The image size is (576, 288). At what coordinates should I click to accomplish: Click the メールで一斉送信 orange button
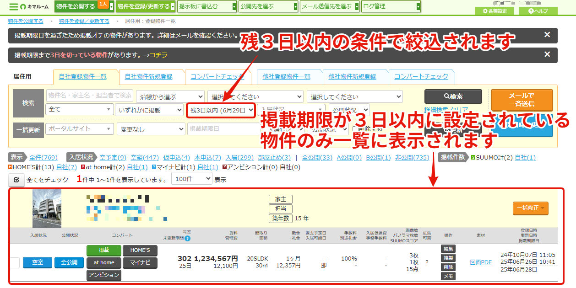pos(522,100)
